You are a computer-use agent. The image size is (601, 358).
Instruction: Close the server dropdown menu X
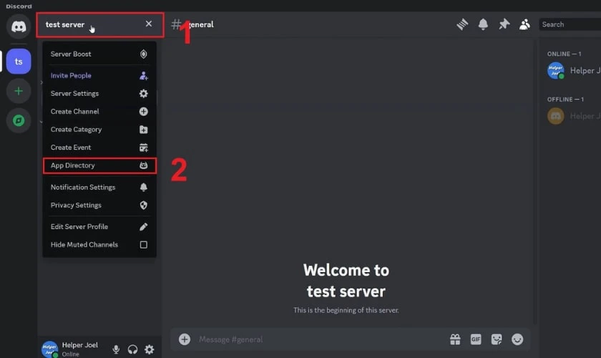click(x=149, y=24)
